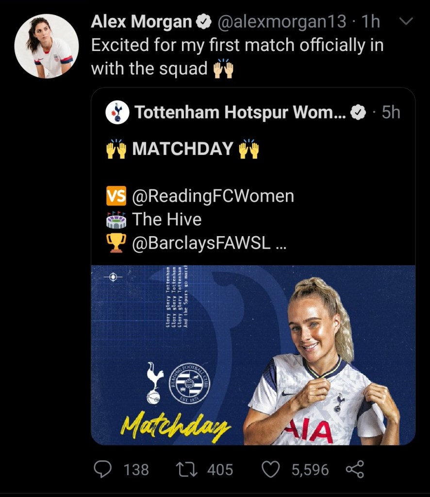Open Alex Morgan's profile picture
This screenshot has width=430, height=497.
(47, 46)
